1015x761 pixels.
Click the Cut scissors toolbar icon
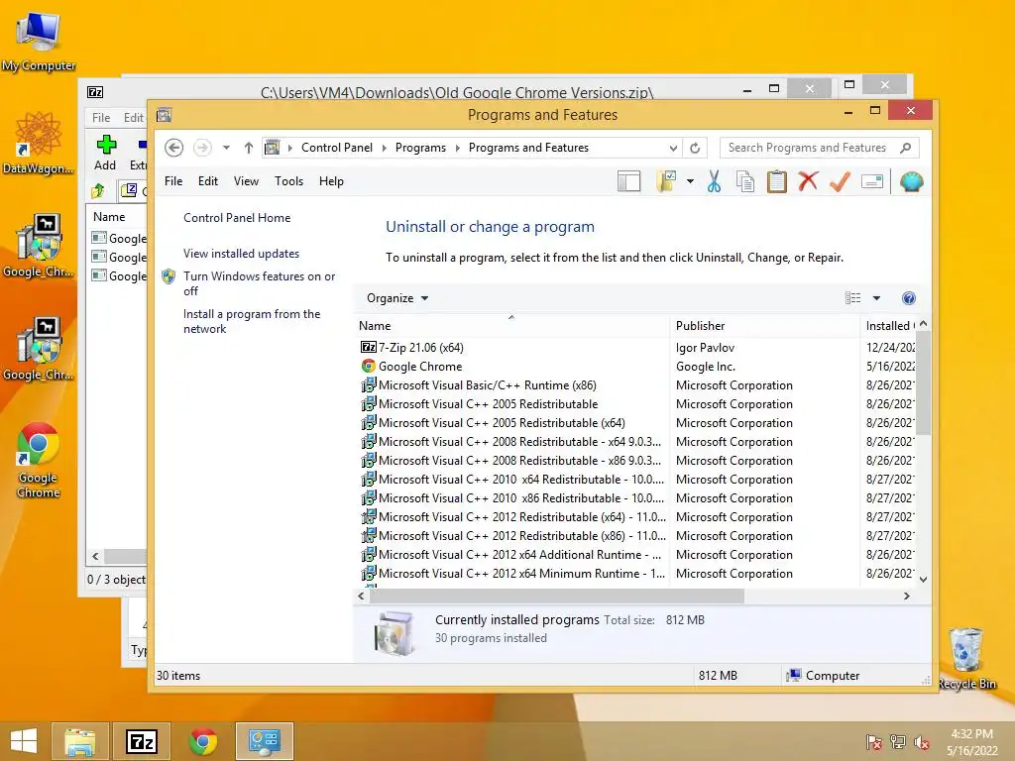tap(714, 182)
